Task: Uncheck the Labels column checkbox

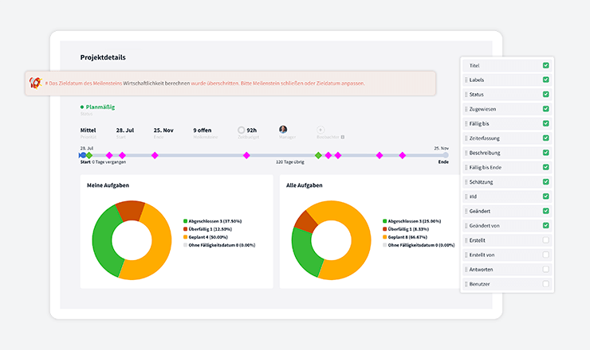Action: tap(545, 80)
